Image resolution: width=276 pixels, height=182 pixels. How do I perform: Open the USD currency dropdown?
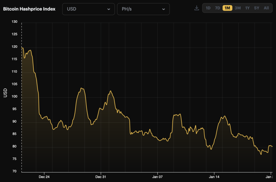[88, 9]
